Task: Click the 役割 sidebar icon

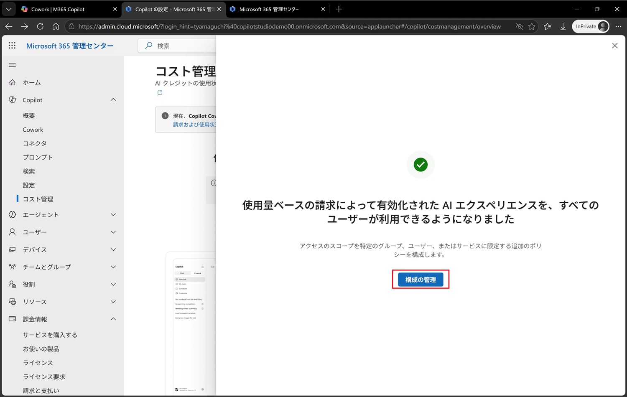Action: point(13,284)
